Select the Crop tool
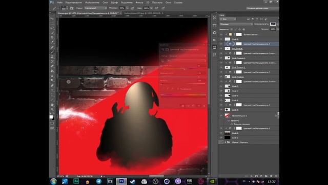Viewport: 328px width, 185px height. 52,38
